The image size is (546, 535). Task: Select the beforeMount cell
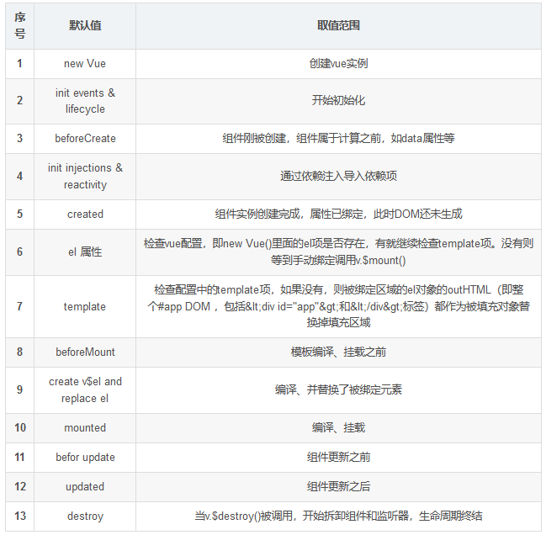pos(85,352)
